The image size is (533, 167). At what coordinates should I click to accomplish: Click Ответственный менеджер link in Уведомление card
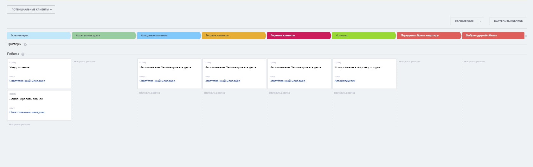[27, 81]
